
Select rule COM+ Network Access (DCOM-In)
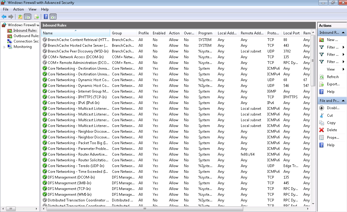75,57
